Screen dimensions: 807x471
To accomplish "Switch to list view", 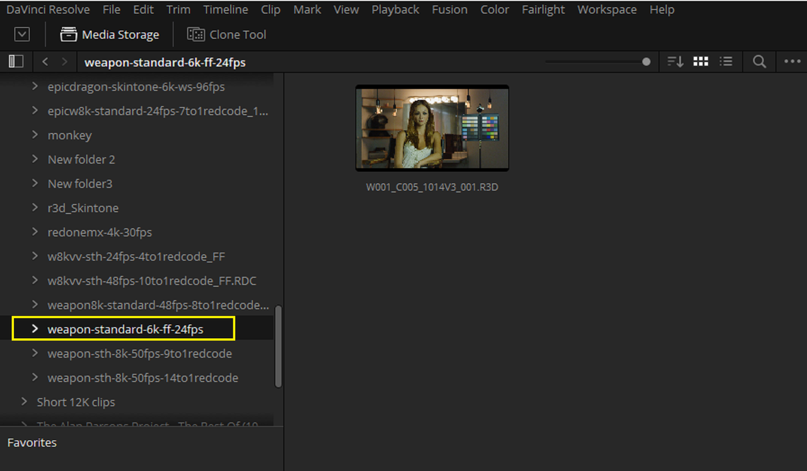I will [x=726, y=62].
